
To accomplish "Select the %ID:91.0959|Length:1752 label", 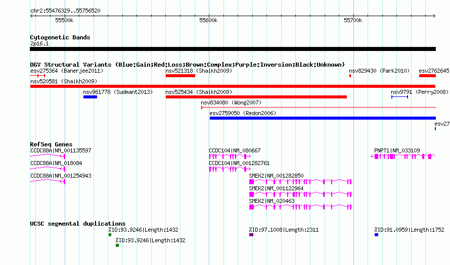I will 409,230.
